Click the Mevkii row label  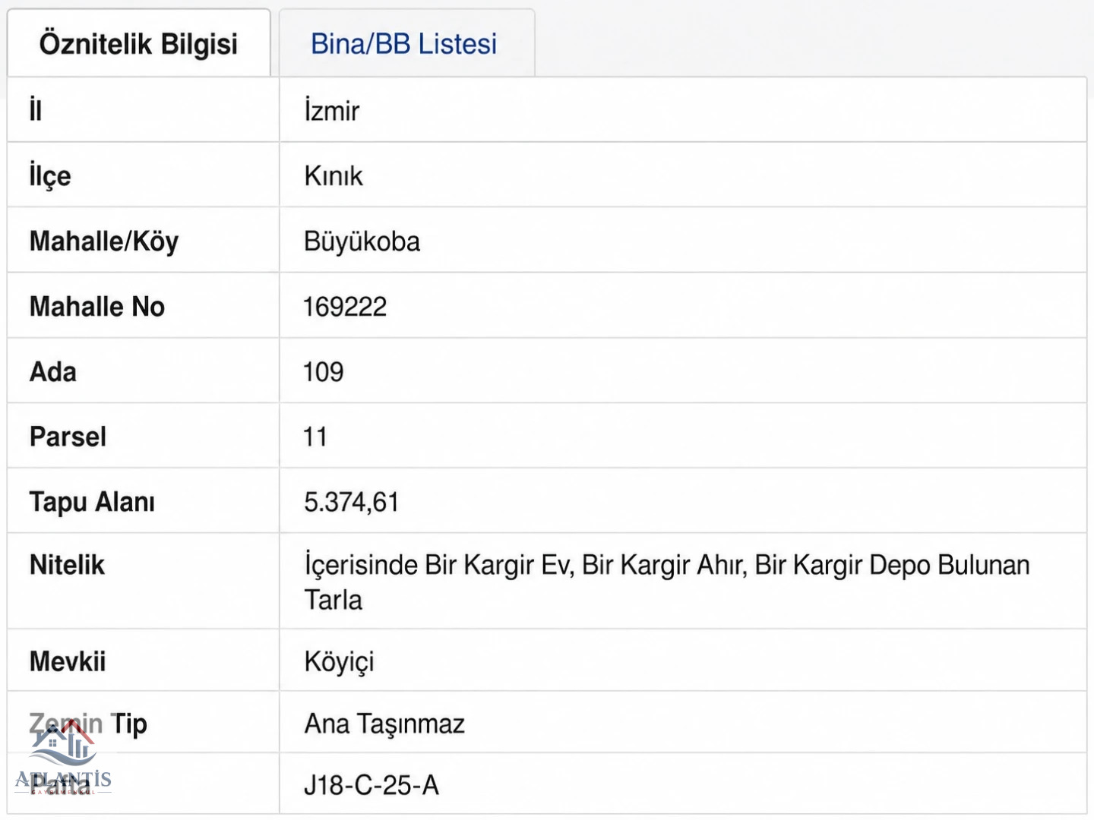point(68,661)
